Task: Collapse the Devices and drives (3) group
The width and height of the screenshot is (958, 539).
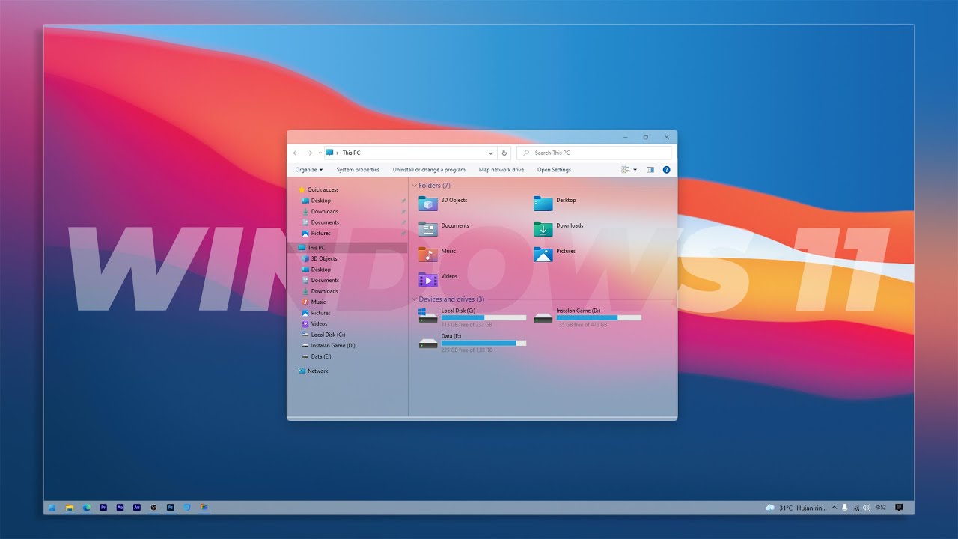Action: coord(415,299)
